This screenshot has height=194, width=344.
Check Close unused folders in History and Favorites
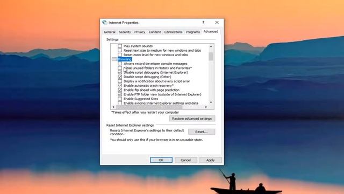coord(120,68)
